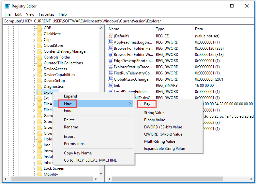Click the (Default) string value icon
This screenshot has width=256, height=184.
point(111,36)
